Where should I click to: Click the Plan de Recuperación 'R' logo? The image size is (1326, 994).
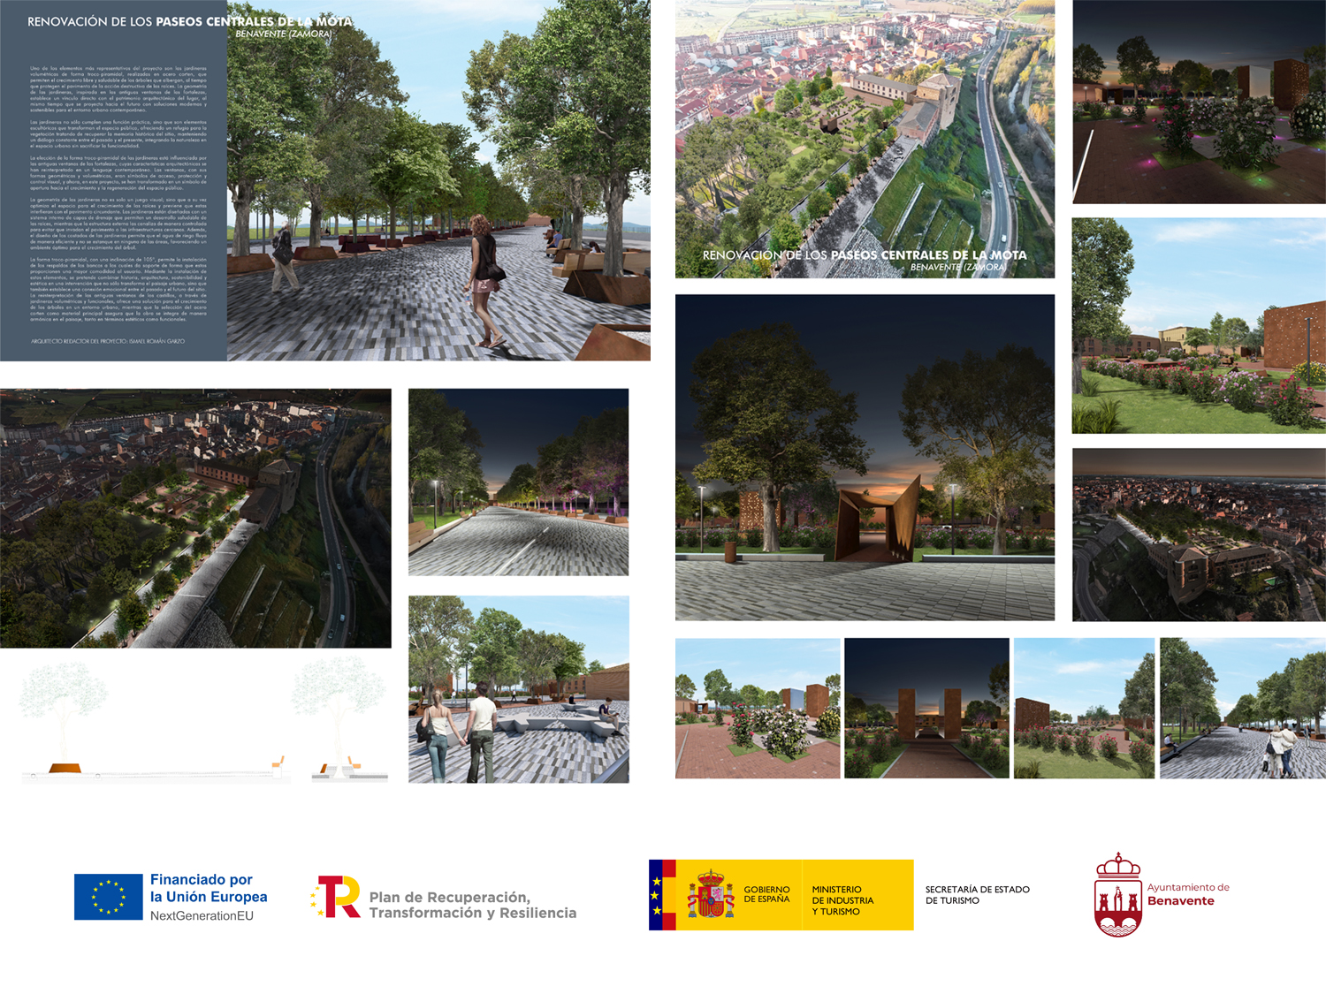pos(336,897)
